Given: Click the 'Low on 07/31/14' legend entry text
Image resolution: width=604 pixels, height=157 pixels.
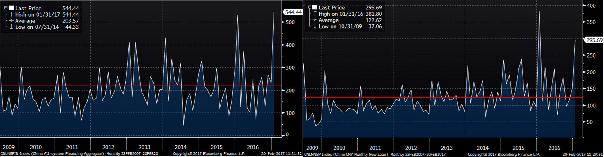Looking at the screenshot, I should point(37,27).
